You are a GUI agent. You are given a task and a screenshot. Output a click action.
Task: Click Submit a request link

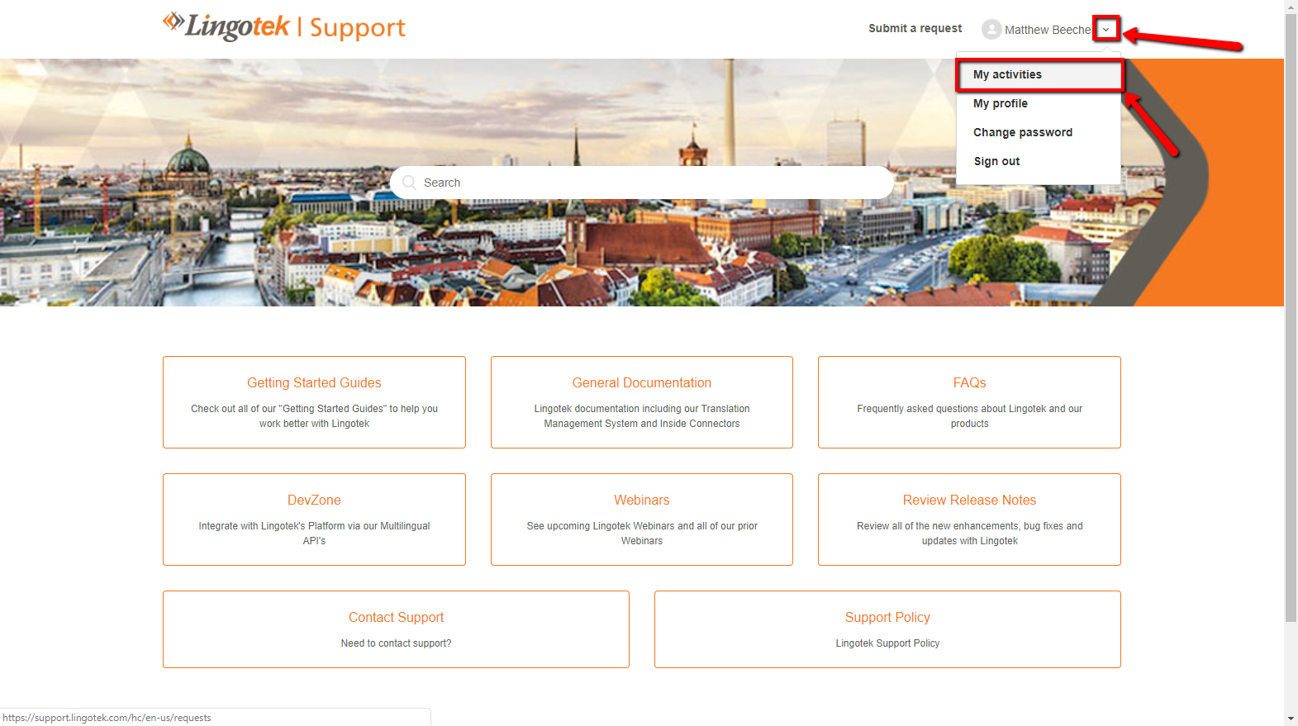click(x=915, y=28)
